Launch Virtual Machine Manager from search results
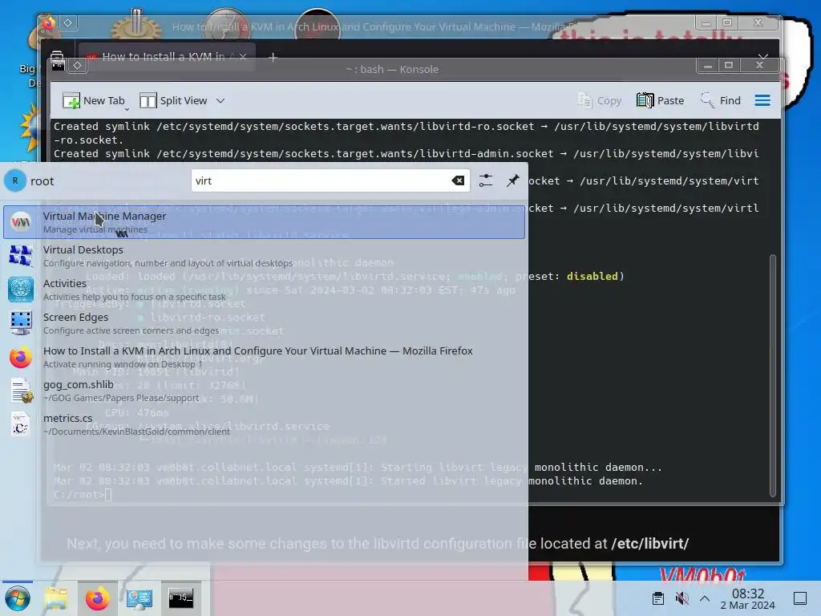821x616 pixels. 264,222
